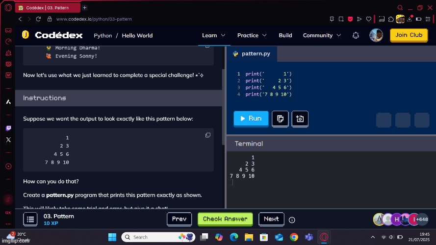Click the red ad-blocker shield icon
The image size is (436, 245).
[350, 19]
